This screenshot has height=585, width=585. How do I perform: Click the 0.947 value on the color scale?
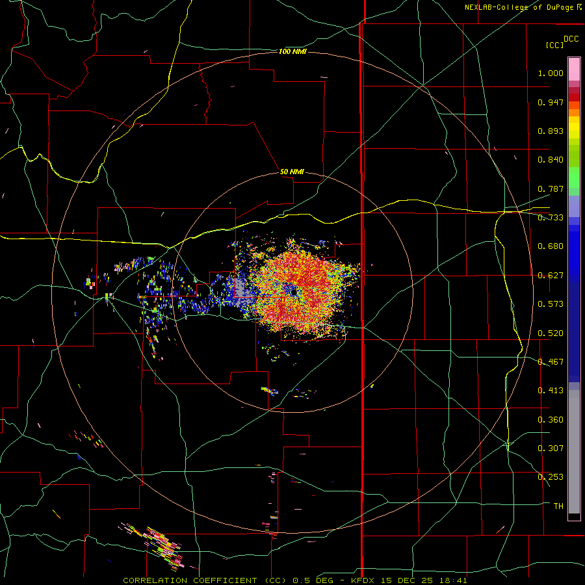(551, 102)
